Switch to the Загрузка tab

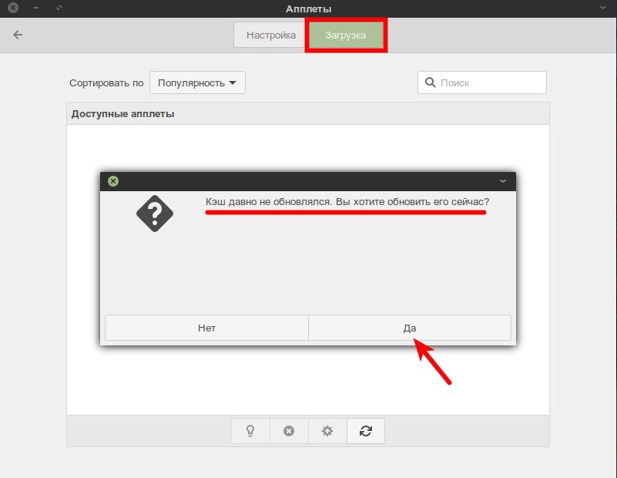[x=346, y=35]
